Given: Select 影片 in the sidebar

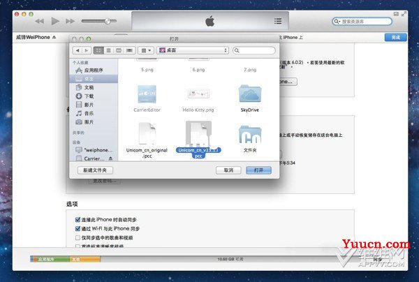Looking at the screenshot, I should (x=94, y=105).
